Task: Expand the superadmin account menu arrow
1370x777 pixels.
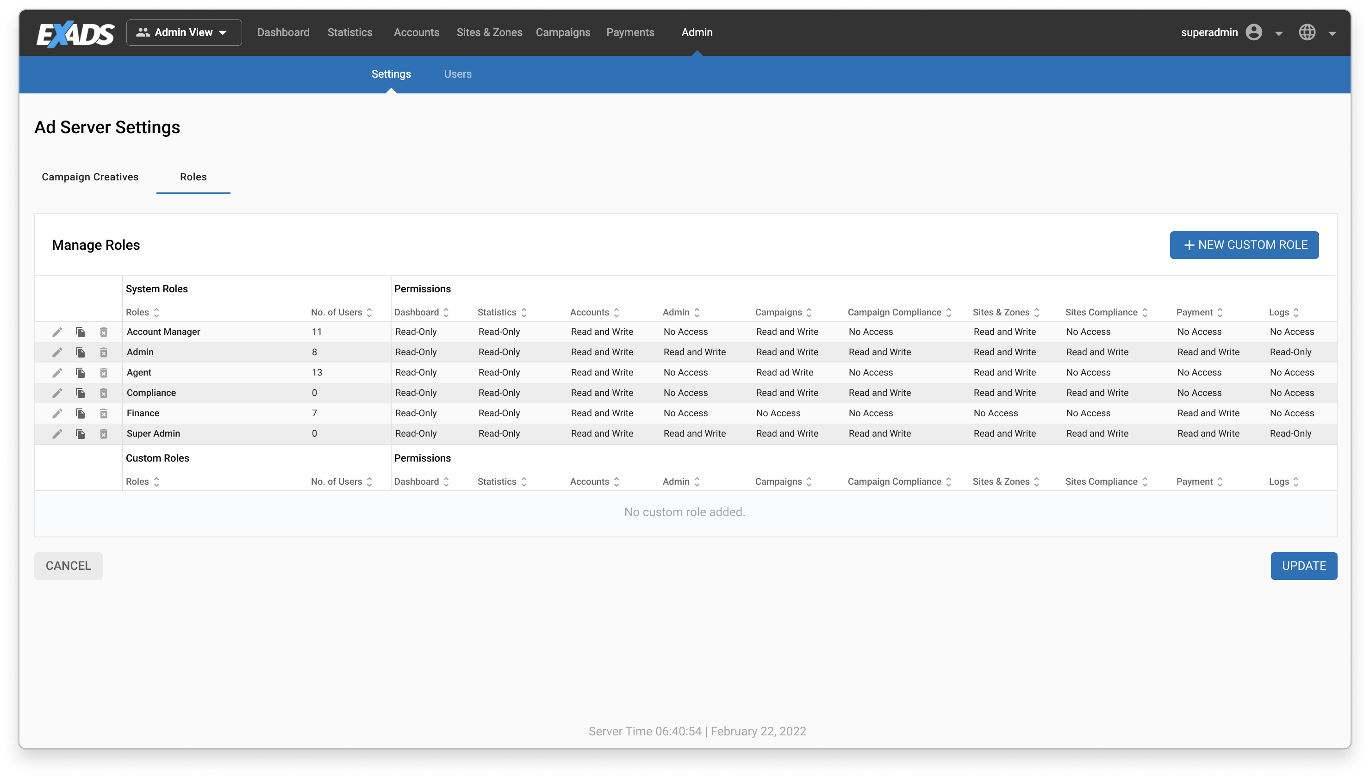Action: (1279, 33)
